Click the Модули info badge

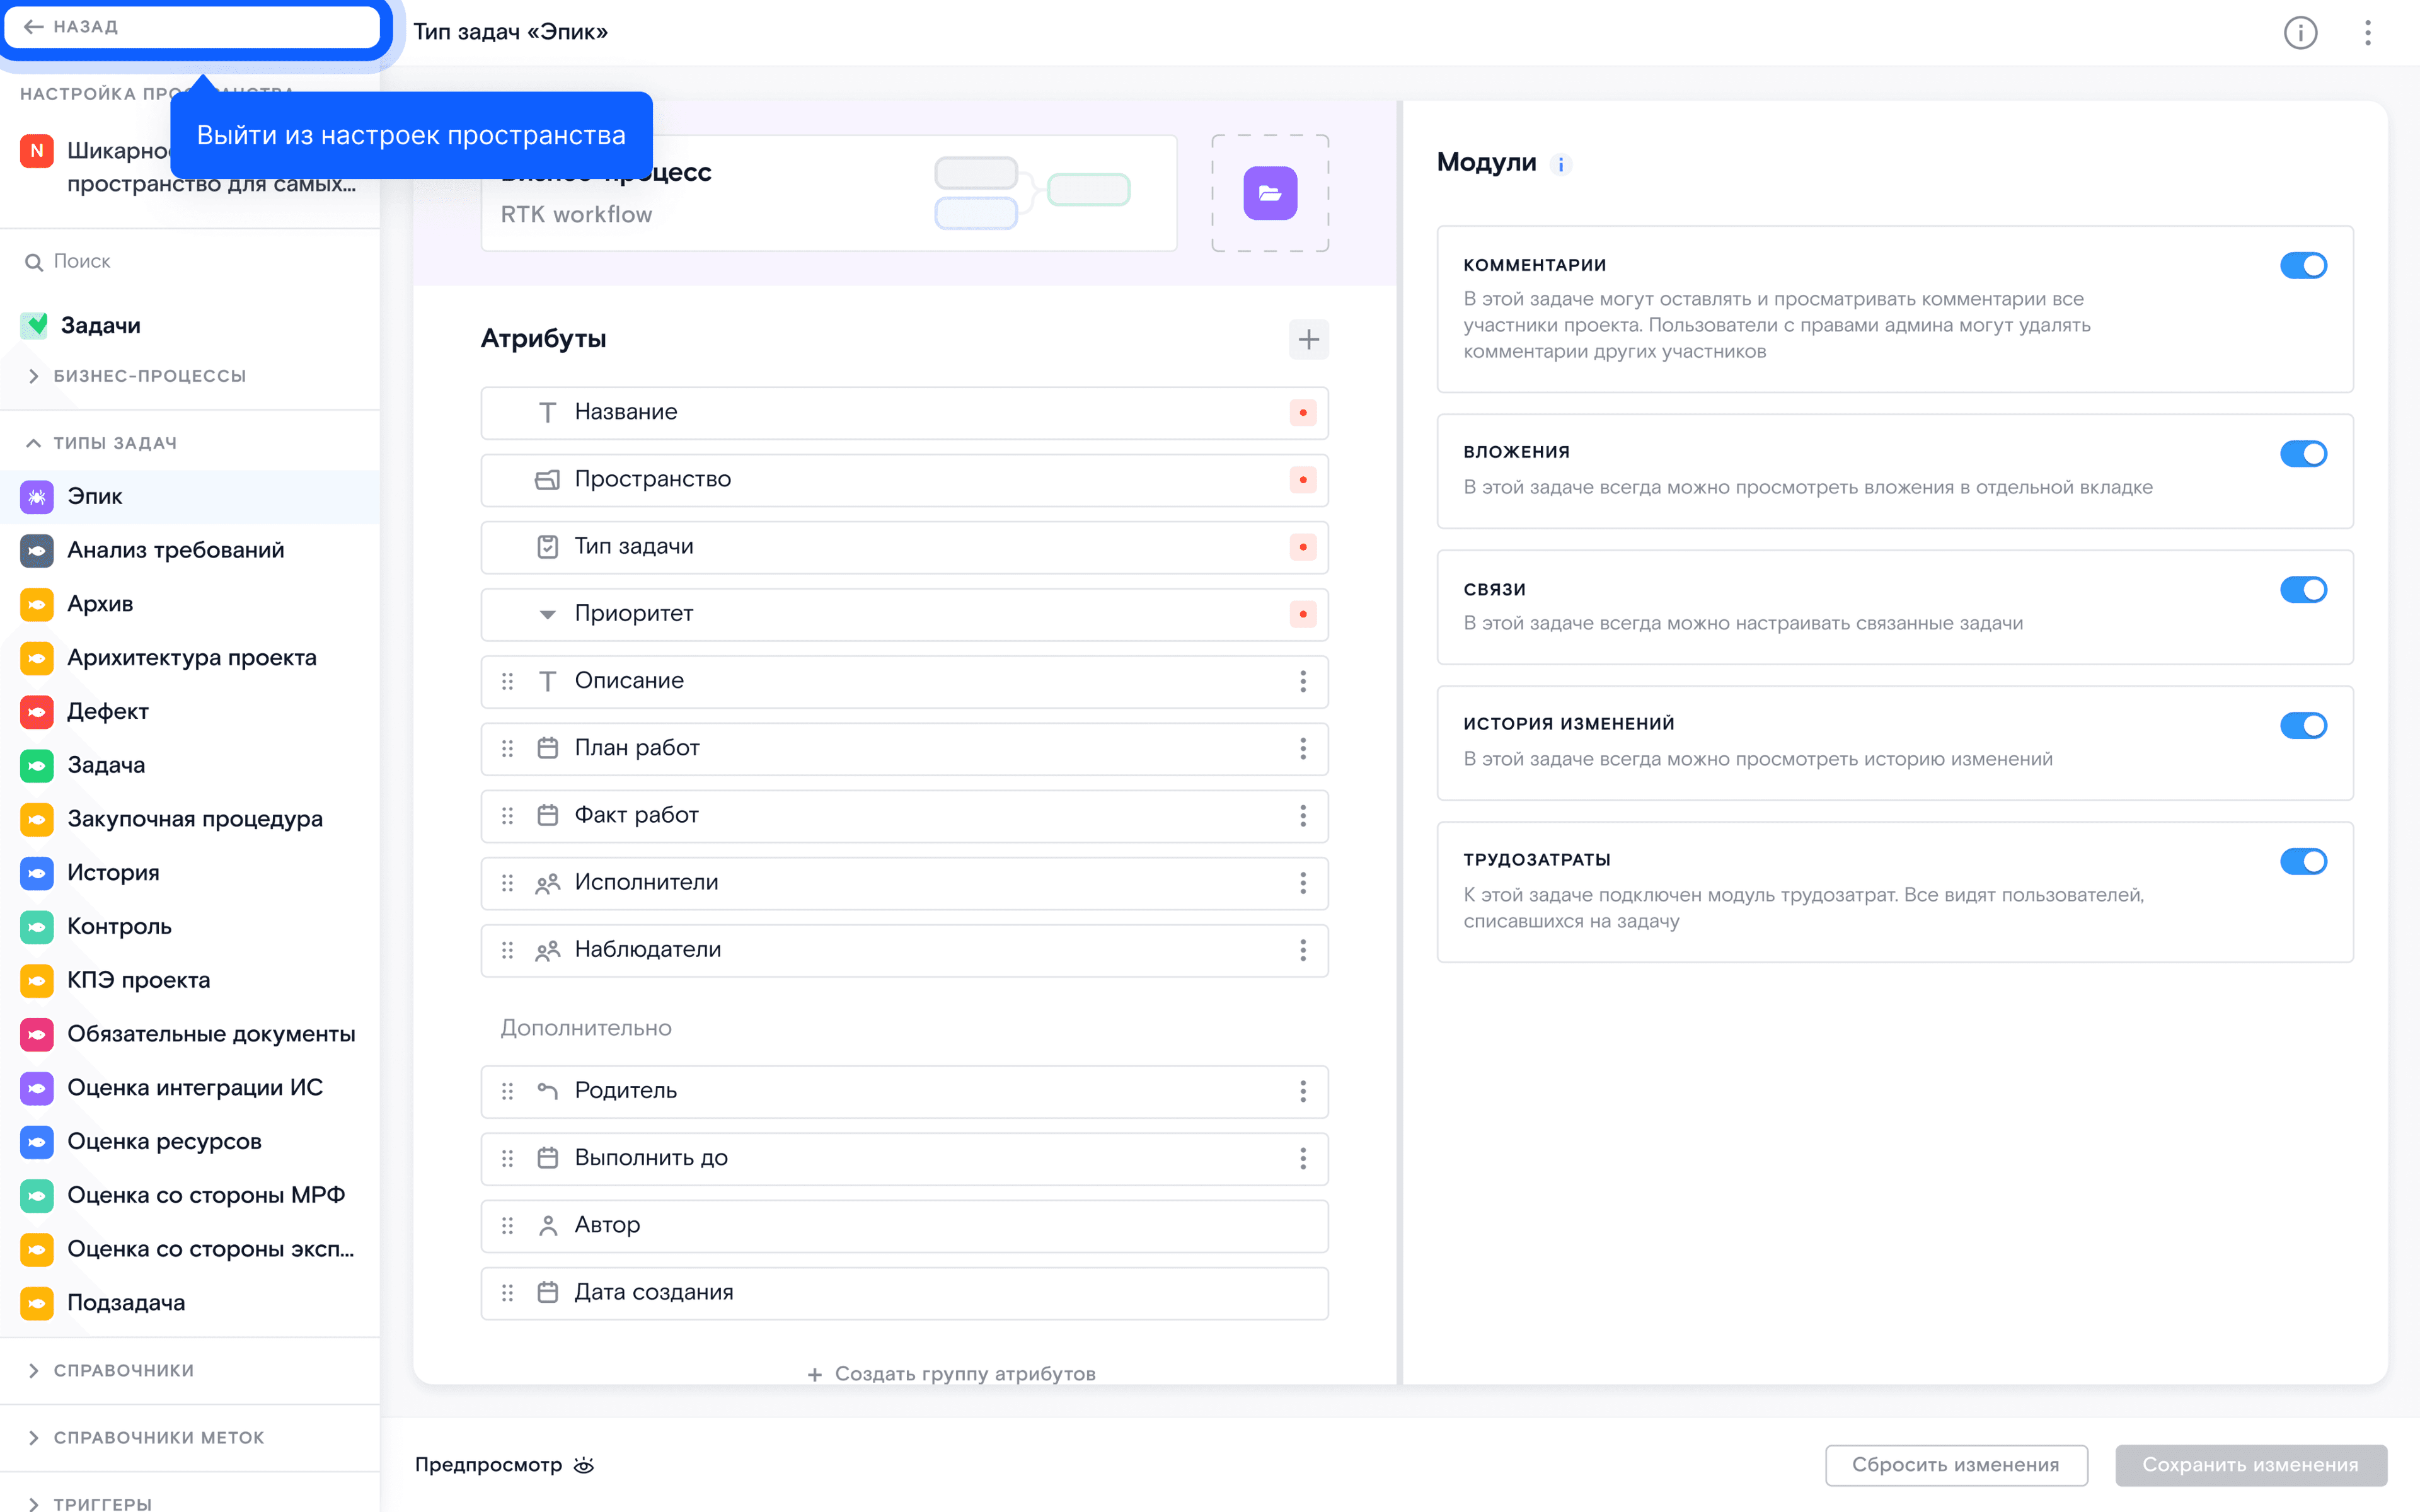coord(1560,164)
